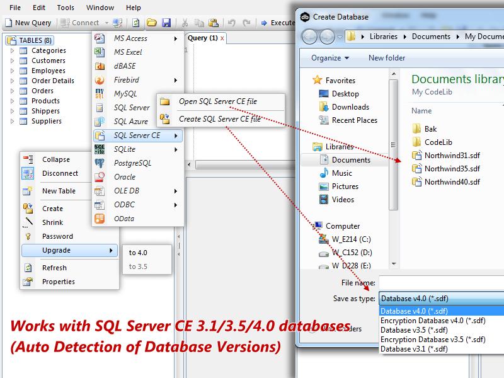Image resolution: width=504 pixels, height=378 pixels.
Task: Expand the Shippers table node
Action: click(x=12, y=112)
